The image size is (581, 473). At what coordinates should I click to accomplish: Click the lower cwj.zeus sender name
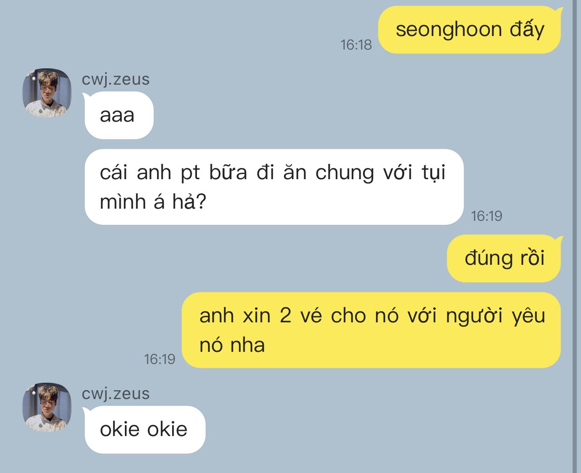coord(116,393)
